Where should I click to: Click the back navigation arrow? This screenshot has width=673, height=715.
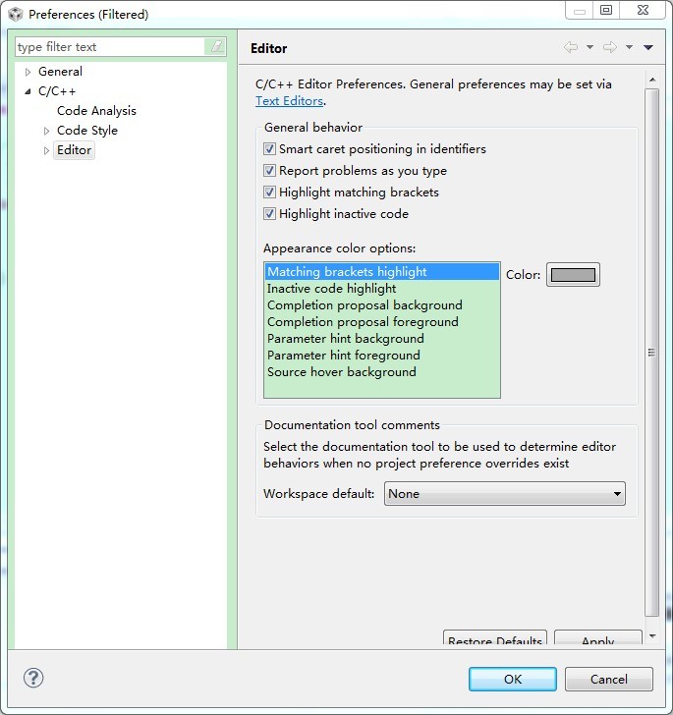[x=571, y=47]
